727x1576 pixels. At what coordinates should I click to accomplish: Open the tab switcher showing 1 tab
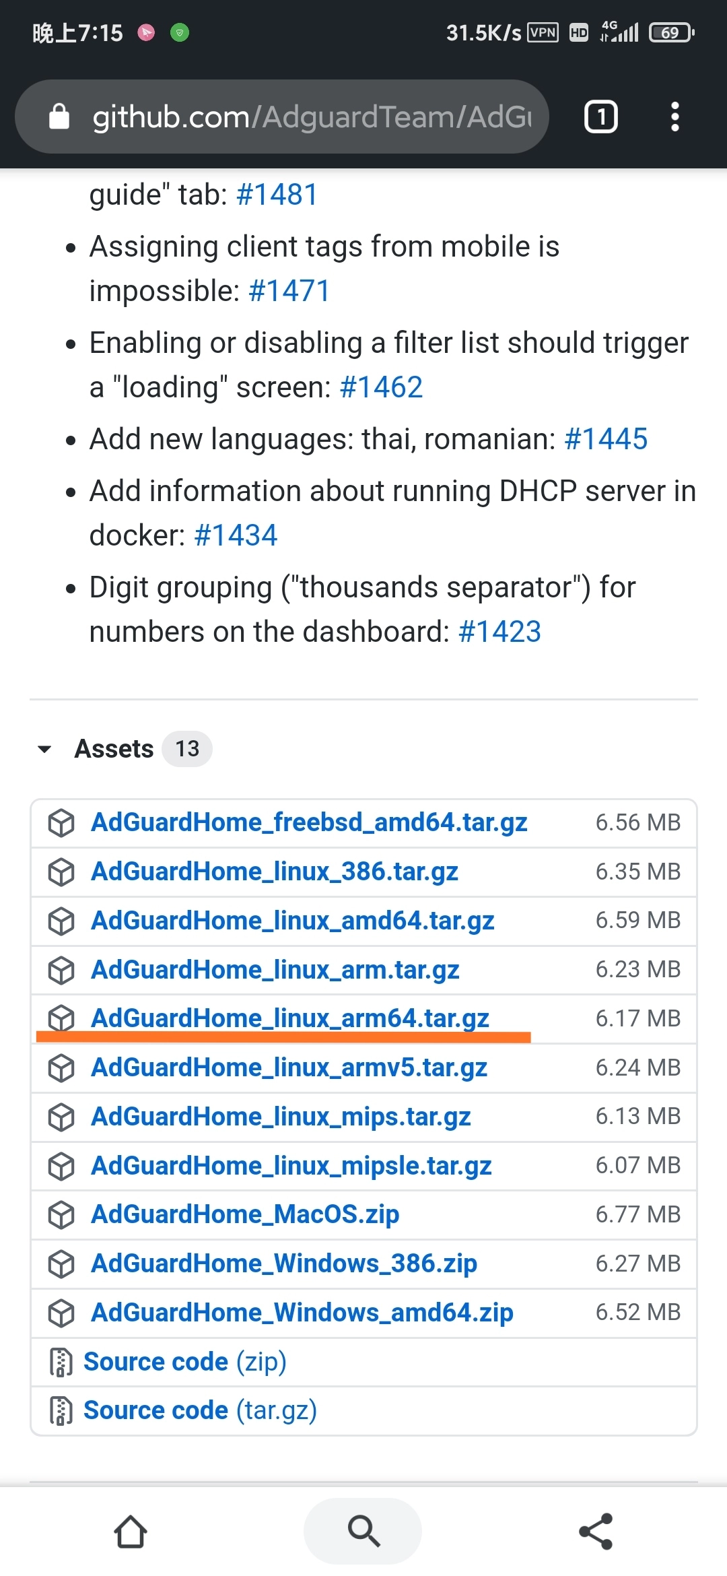pos(600,117)
